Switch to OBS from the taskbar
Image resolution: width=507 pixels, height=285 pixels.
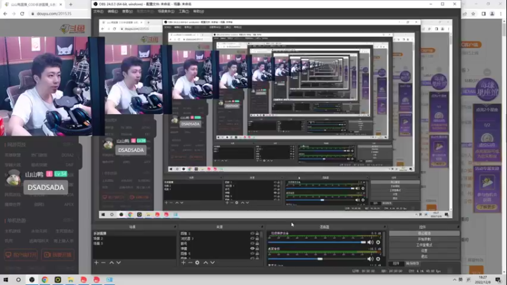32,280
